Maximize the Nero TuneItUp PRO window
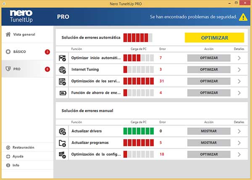This screenshot has height=180, width=252. click(236, 3)
